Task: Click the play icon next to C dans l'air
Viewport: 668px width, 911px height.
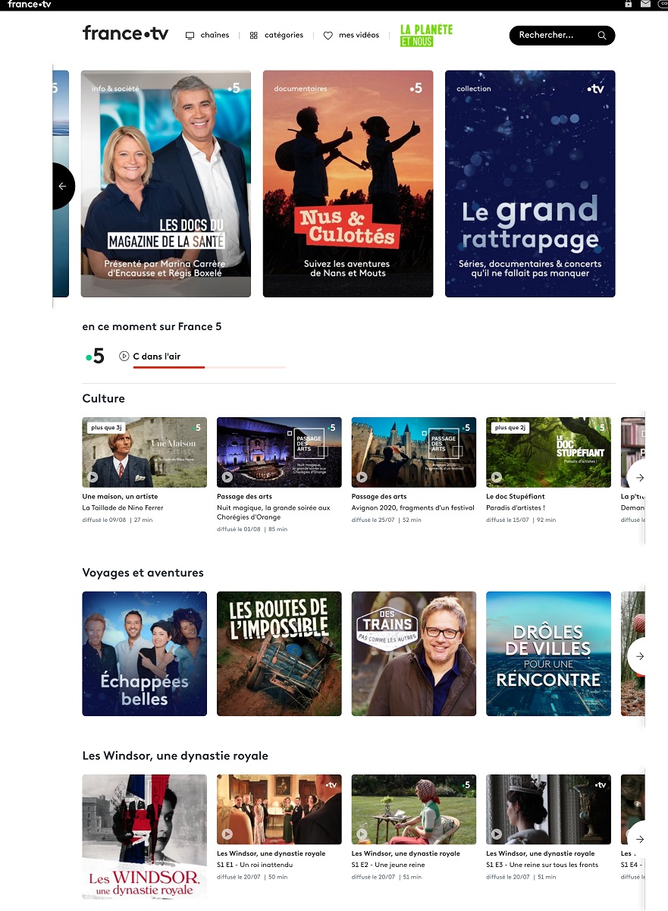Action: (124, 356)
